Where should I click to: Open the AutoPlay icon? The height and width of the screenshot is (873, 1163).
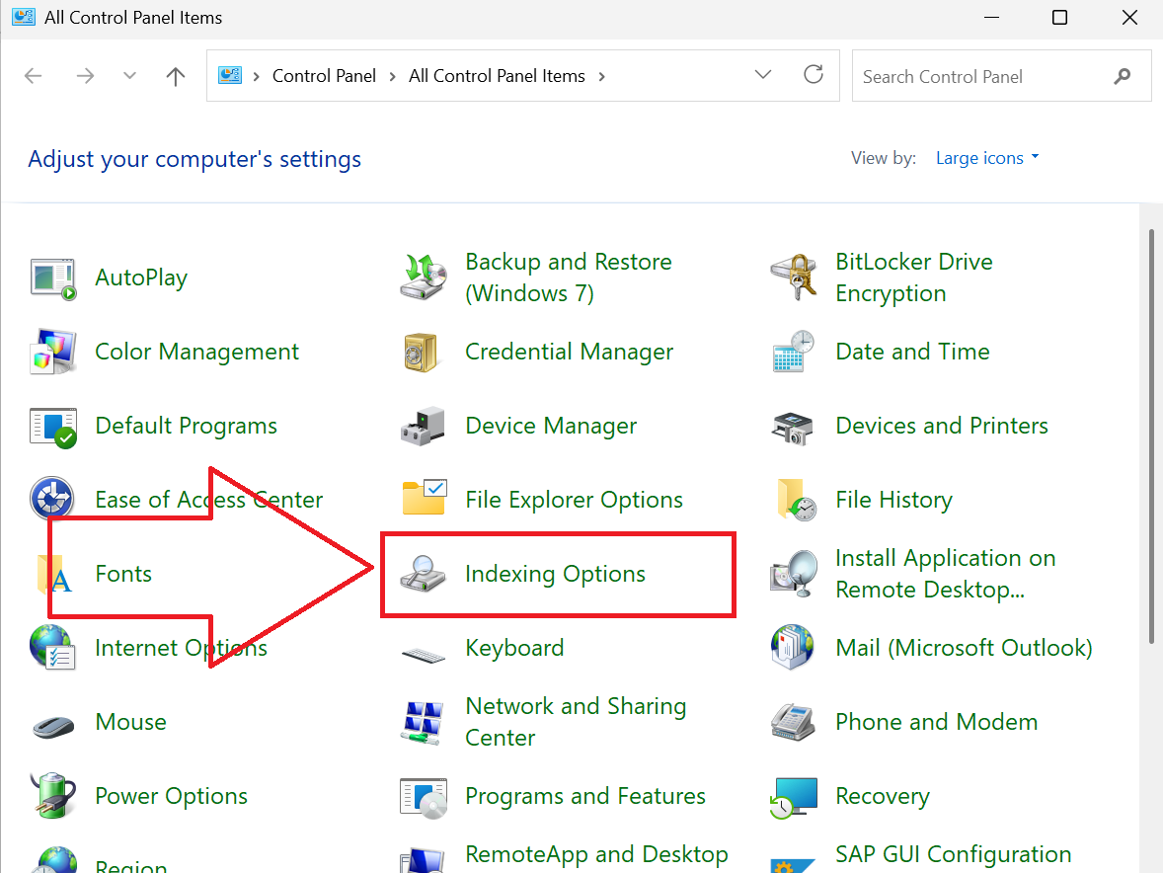[52, 278]
